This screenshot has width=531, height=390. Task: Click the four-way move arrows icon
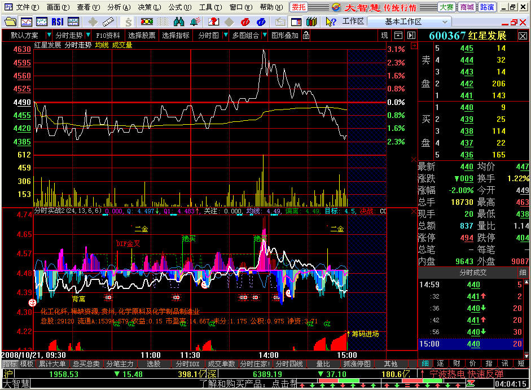tap(93, 22)
